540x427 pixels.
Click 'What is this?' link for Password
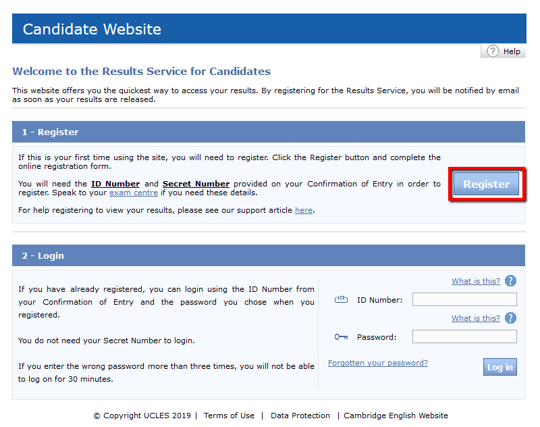[476, 318]
